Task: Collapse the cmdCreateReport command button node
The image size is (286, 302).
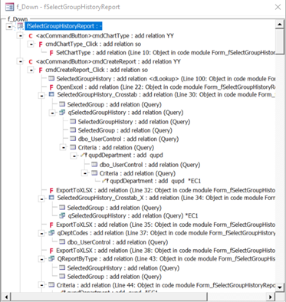Action: click(20, 61)
